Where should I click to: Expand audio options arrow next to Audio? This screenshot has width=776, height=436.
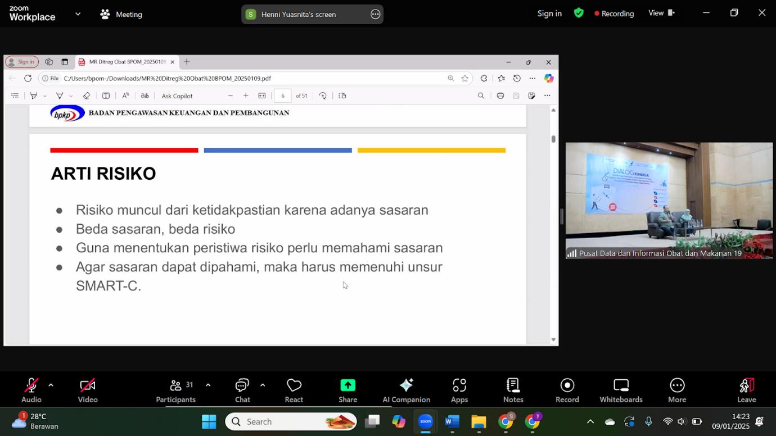[51, 385]
